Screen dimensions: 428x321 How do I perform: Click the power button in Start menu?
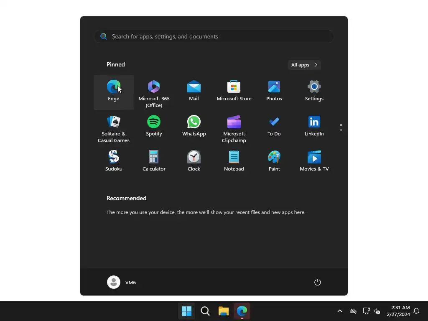click(318, 282)
